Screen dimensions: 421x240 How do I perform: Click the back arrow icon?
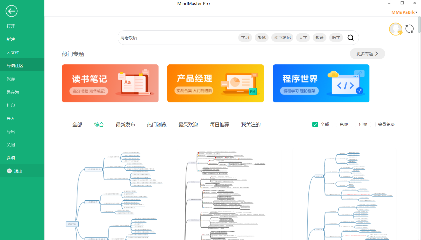click(12, 11)
